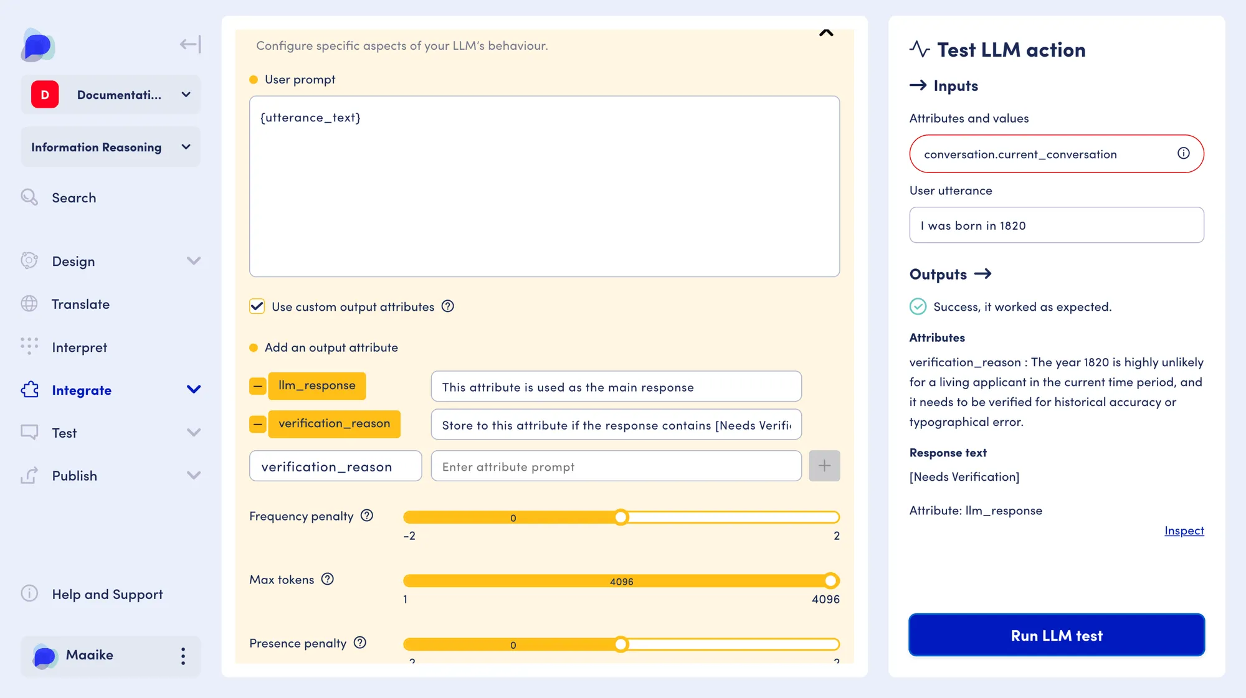Remove the verification_reason attribute with minus icon

(258, 424)
